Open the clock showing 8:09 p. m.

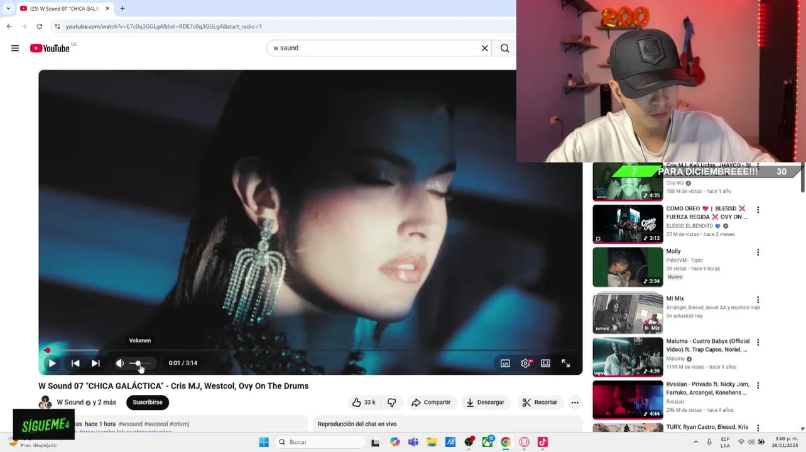pyautogui.click(x=786, y=442)
